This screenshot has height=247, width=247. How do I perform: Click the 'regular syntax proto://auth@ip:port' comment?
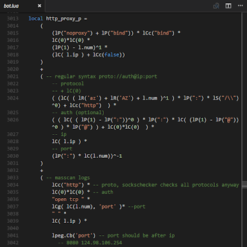(106, 77)
